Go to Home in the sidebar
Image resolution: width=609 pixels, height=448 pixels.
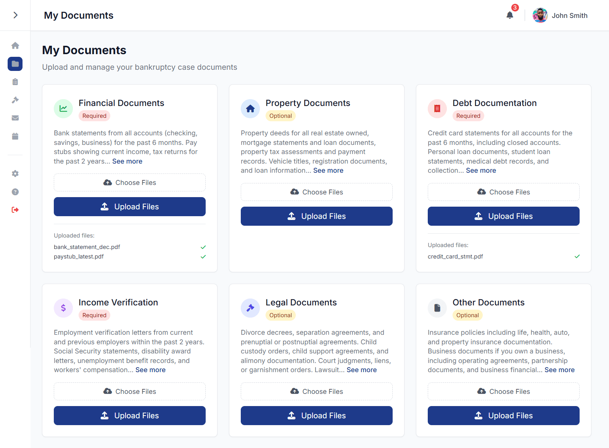15,46
